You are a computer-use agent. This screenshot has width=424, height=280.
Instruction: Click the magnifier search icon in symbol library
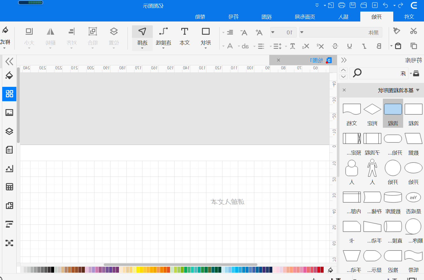(357, 73)
